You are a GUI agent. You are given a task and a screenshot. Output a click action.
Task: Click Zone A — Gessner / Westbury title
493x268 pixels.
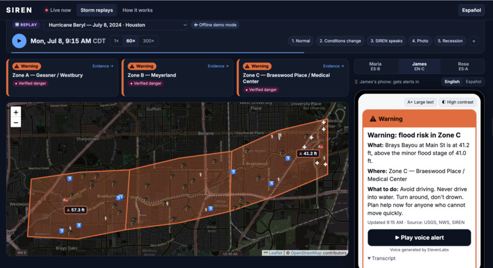click(x=48, y=75)
